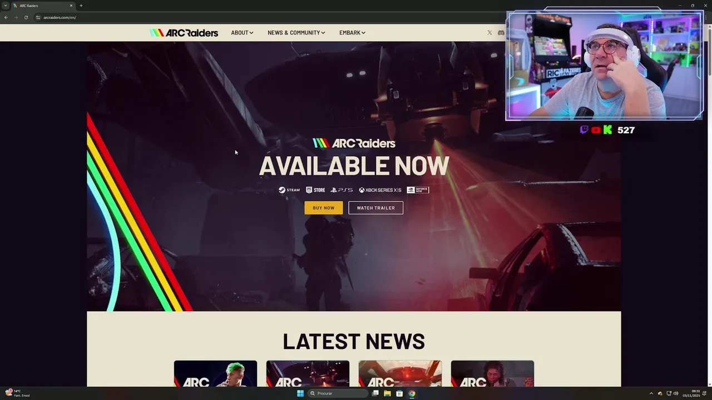
Task: Click the taskbar Procurar search box
Action: tap(338, 393)
